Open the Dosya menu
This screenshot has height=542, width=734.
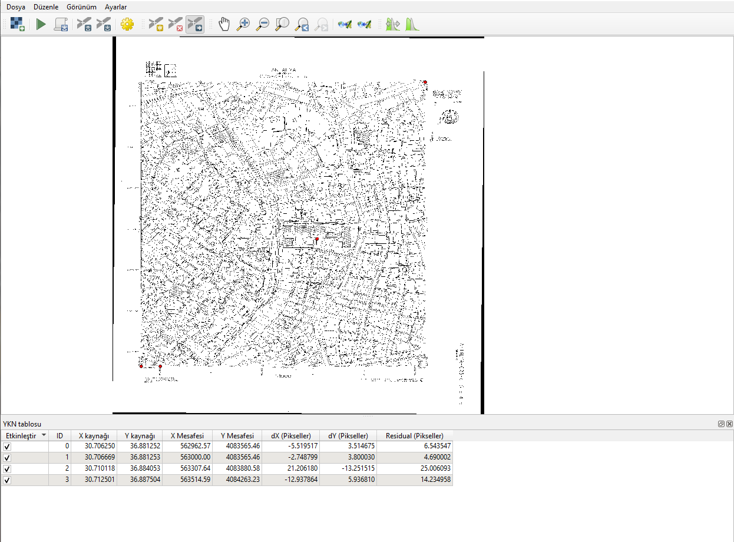(x=16, y=7)
